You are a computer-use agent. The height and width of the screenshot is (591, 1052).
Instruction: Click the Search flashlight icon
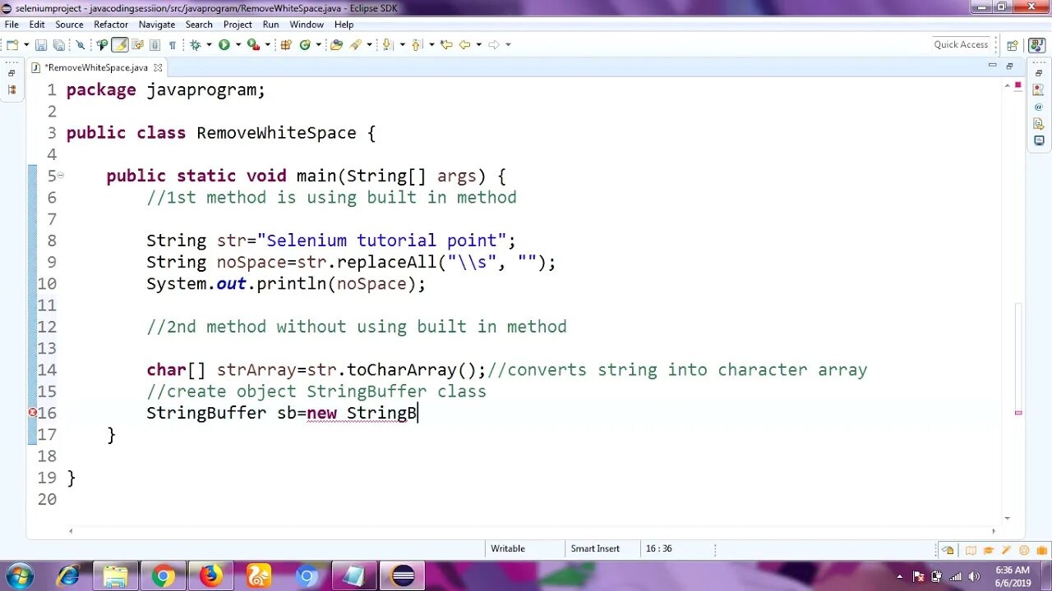[x=356, y=44]
